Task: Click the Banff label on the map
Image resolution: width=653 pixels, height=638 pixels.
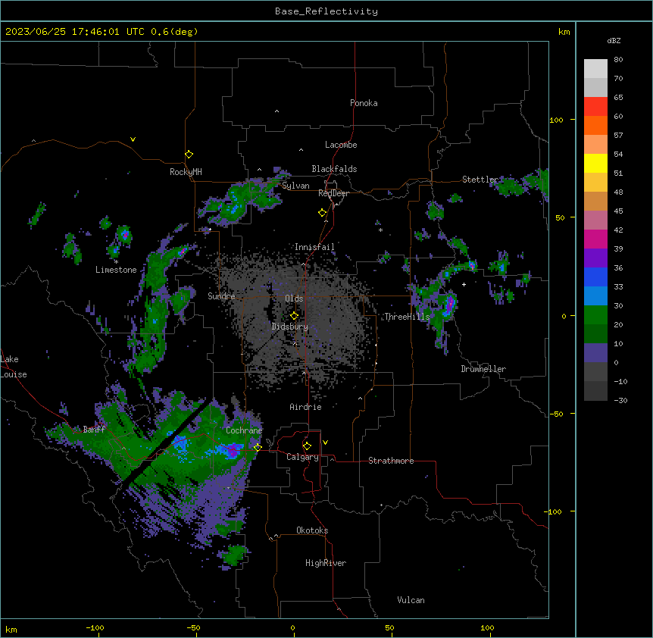Action: pyautogui.click(x=94, y=430)
